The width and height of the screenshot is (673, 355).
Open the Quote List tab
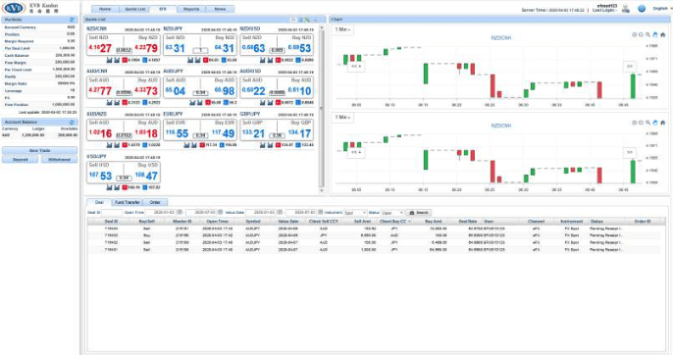(134, 9)
